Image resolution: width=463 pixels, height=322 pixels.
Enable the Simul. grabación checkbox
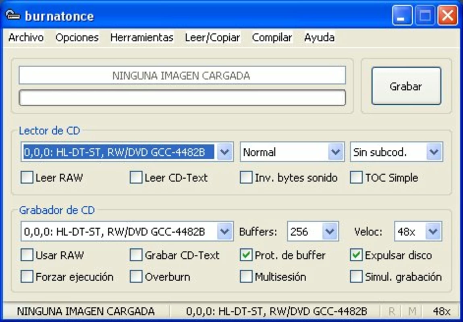356,277
